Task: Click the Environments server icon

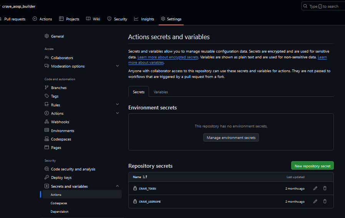Action: [46, 130]
